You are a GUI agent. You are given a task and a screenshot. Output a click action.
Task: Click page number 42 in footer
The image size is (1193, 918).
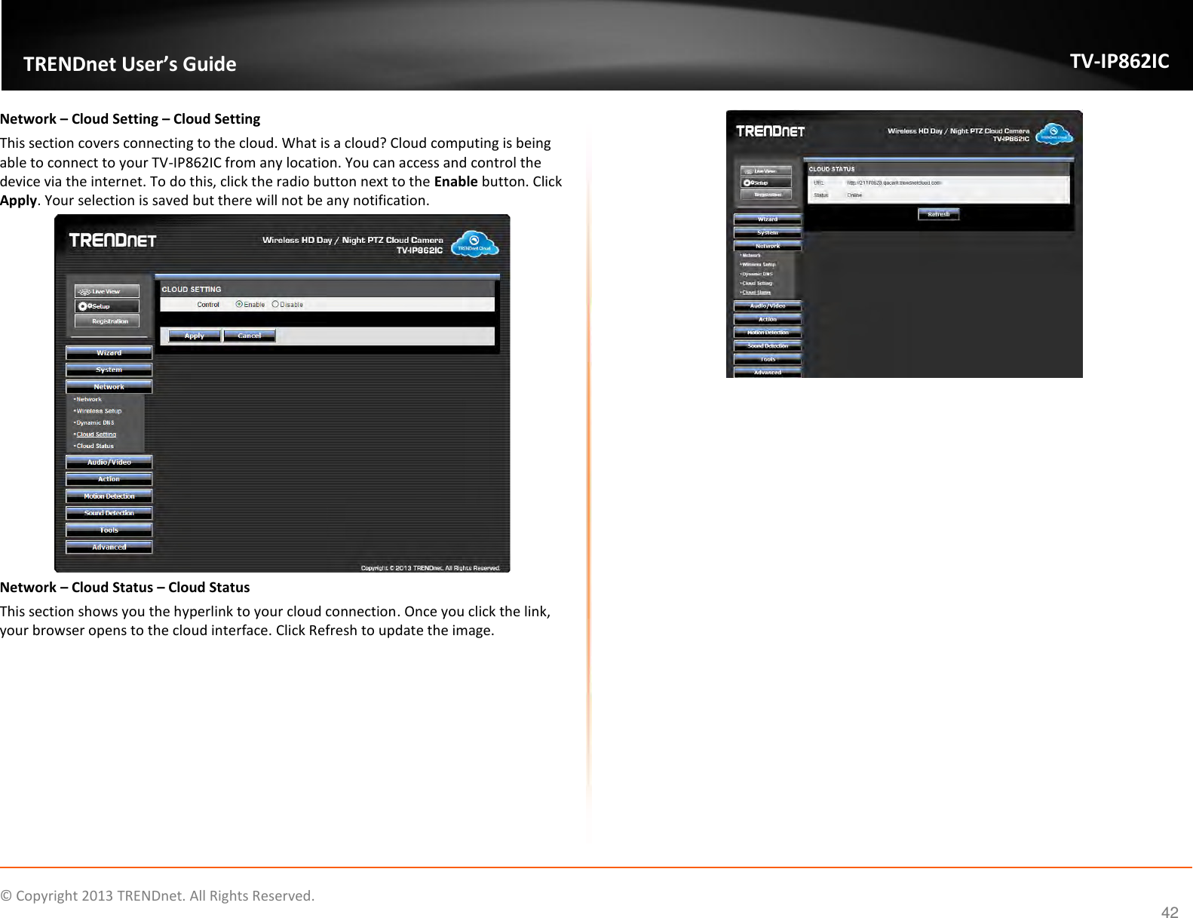[x=1170, y=912]
